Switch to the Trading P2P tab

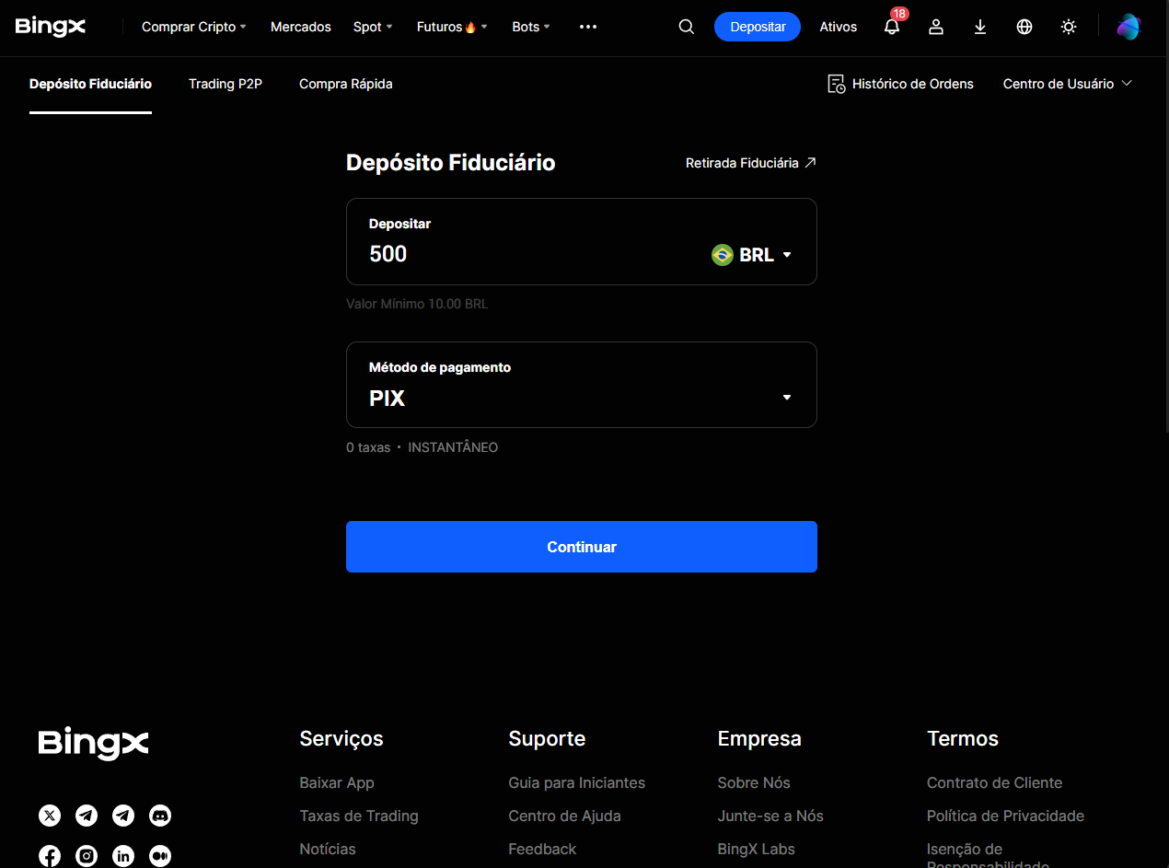point(226,84)
